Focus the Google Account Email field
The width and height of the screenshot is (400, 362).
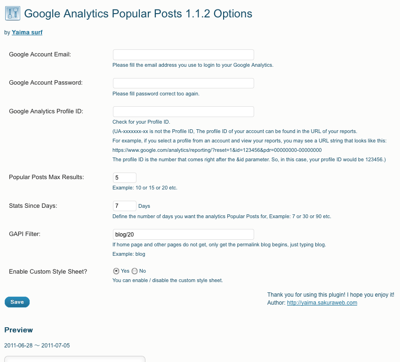point(184,55)
